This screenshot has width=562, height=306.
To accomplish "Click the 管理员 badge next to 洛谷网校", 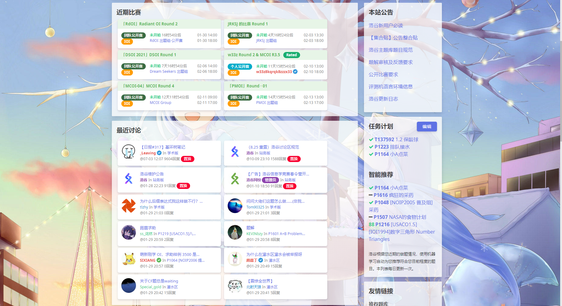I will tap(270, 180).
